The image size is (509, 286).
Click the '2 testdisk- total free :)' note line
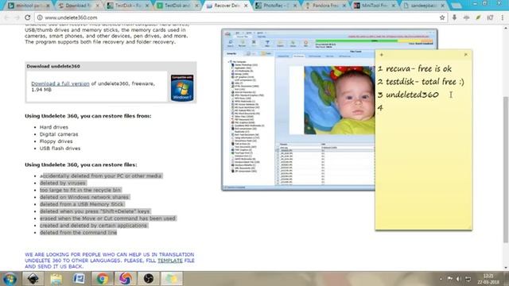coord(421,82)
